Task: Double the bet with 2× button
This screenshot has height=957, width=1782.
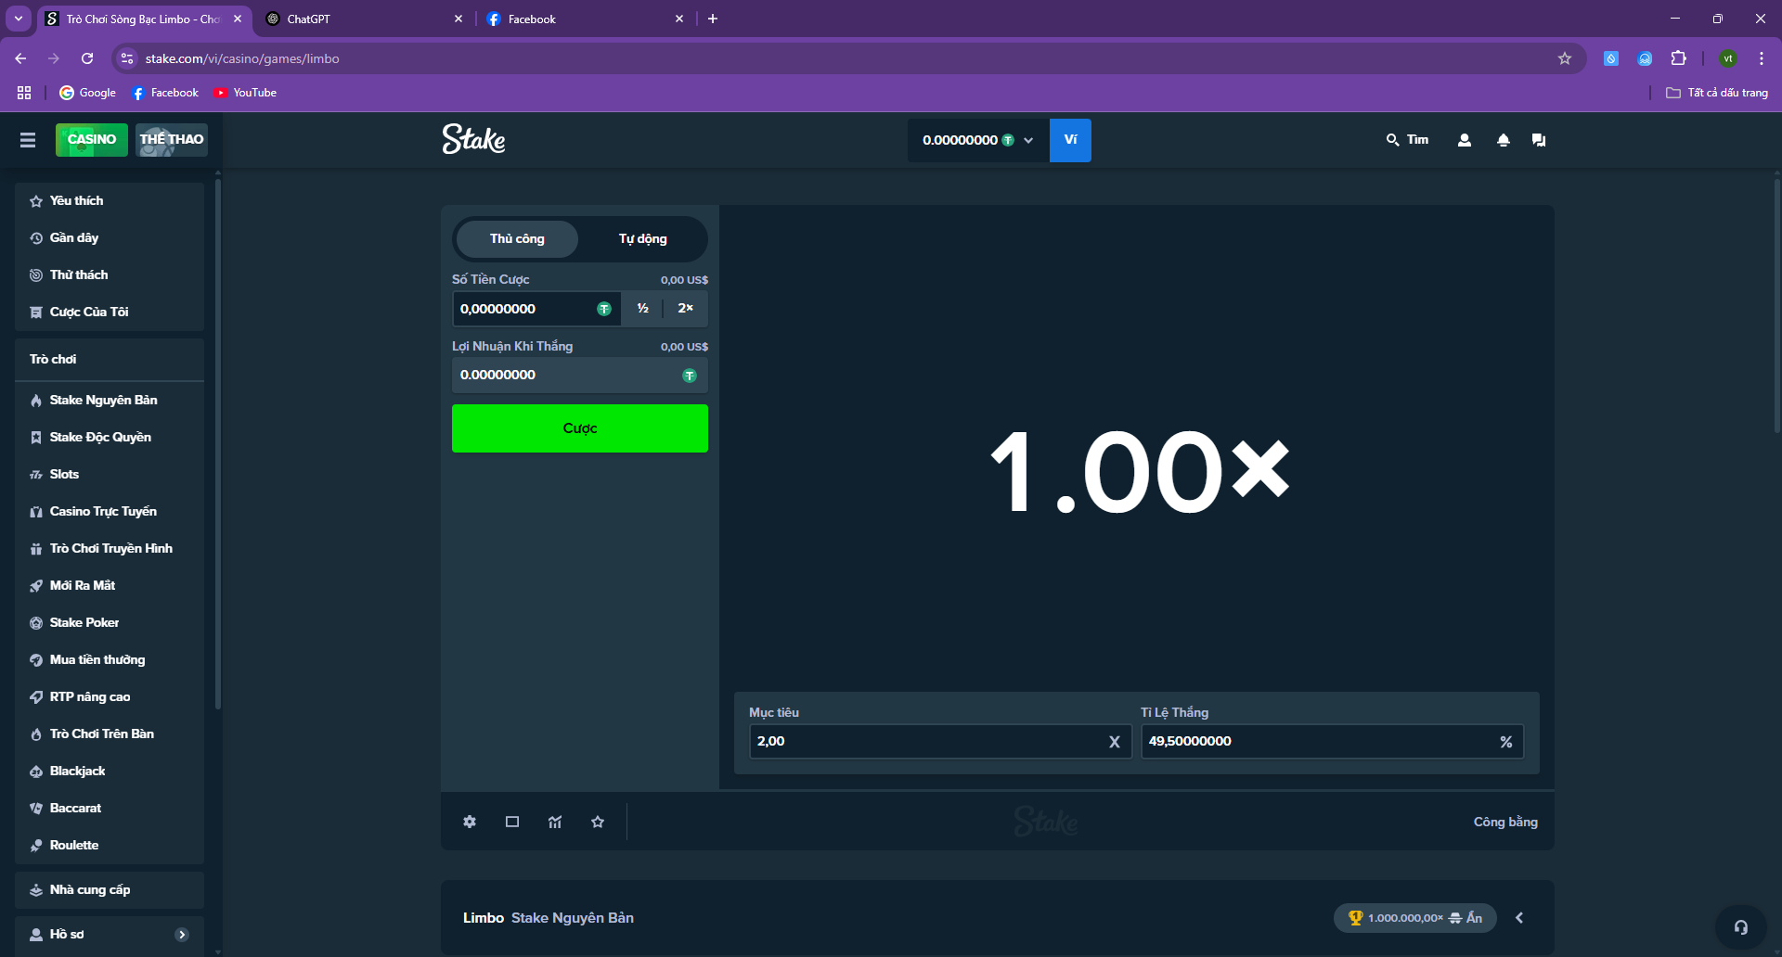Action: tap(686, 309)
